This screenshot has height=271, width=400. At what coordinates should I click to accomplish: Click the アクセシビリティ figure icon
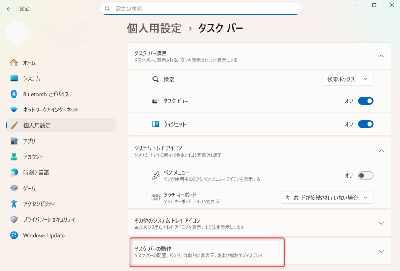(14, 204)
